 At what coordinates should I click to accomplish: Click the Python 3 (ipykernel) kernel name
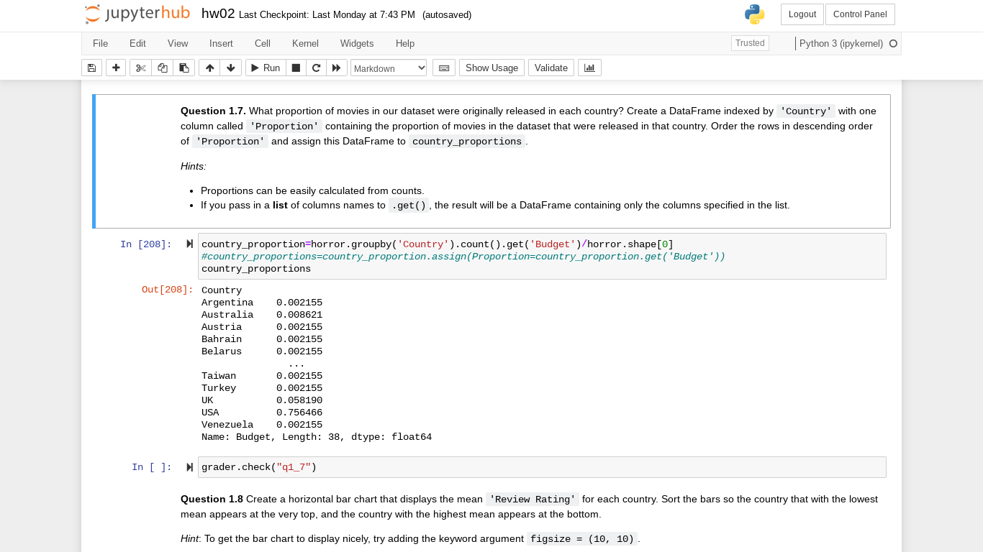pyautogui.click(x=841, y=43)
